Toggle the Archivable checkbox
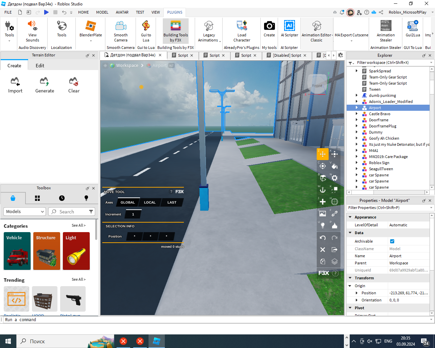 click(392, 241)
